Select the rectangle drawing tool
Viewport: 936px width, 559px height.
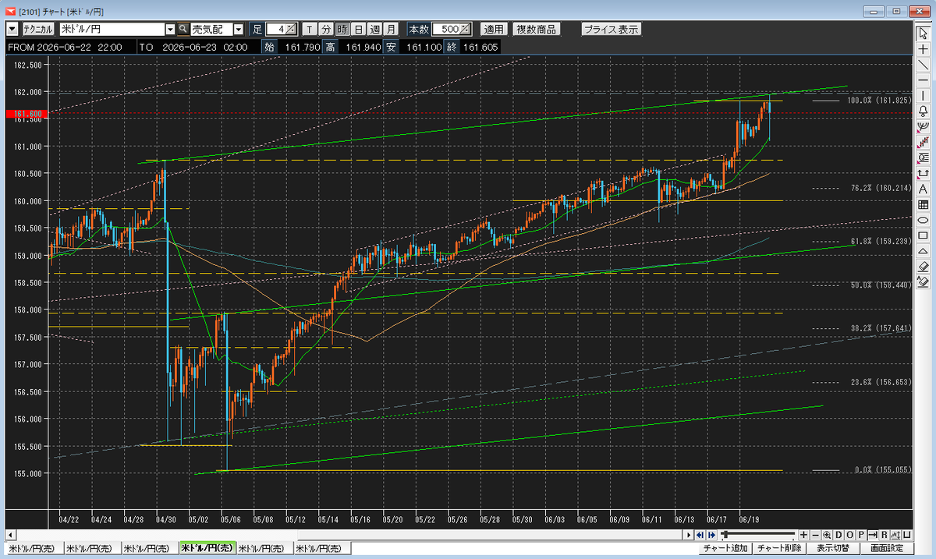(x=923, y=235)
